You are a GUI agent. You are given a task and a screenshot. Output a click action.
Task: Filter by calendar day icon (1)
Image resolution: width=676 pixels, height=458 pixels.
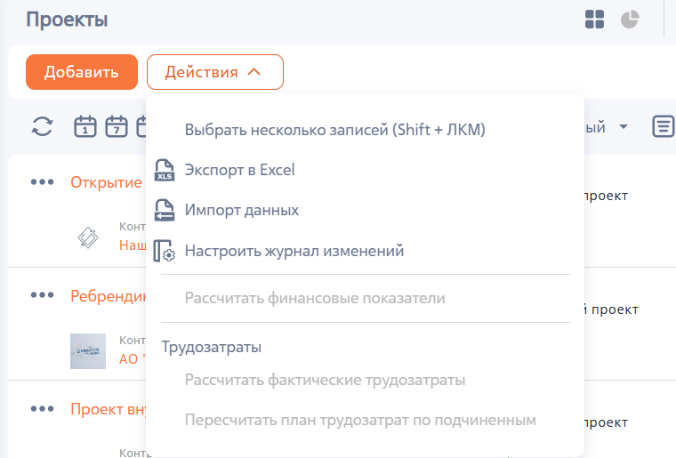pos(84,126)
